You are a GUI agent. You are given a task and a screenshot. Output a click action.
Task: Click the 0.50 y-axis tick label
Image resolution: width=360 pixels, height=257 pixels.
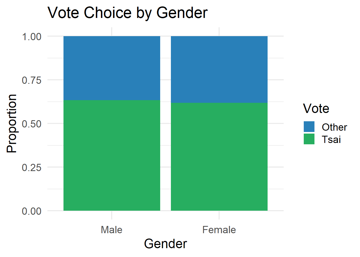[x=32, y=124]
